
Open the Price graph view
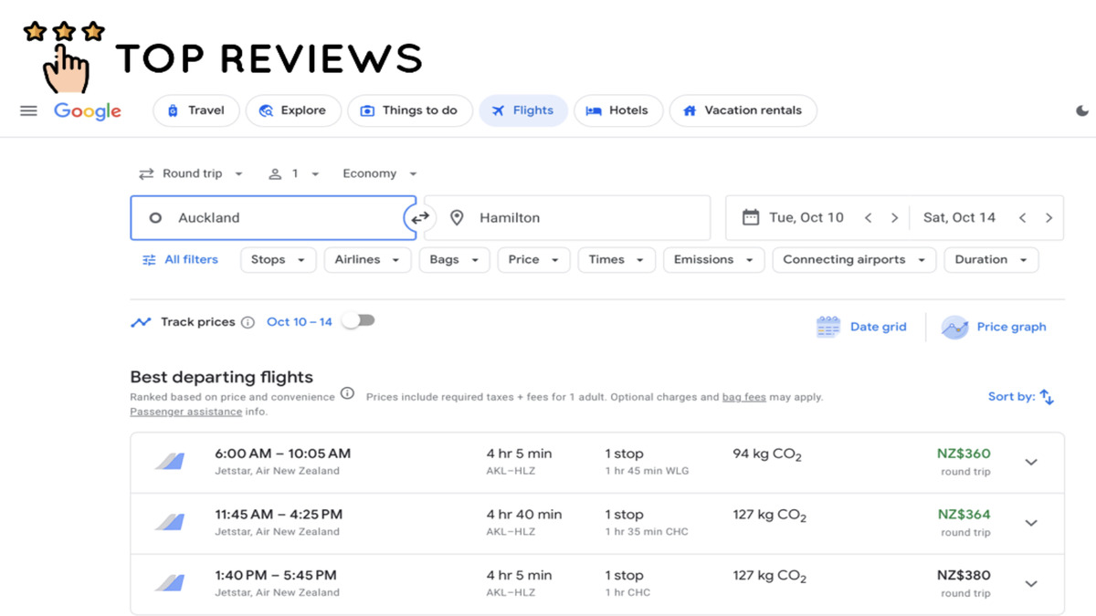[994, 327]
